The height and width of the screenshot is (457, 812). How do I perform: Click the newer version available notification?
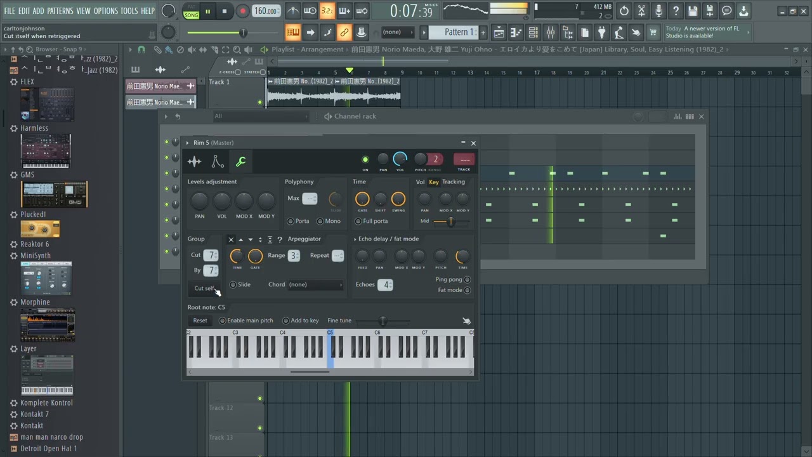[x=707, y=32]
